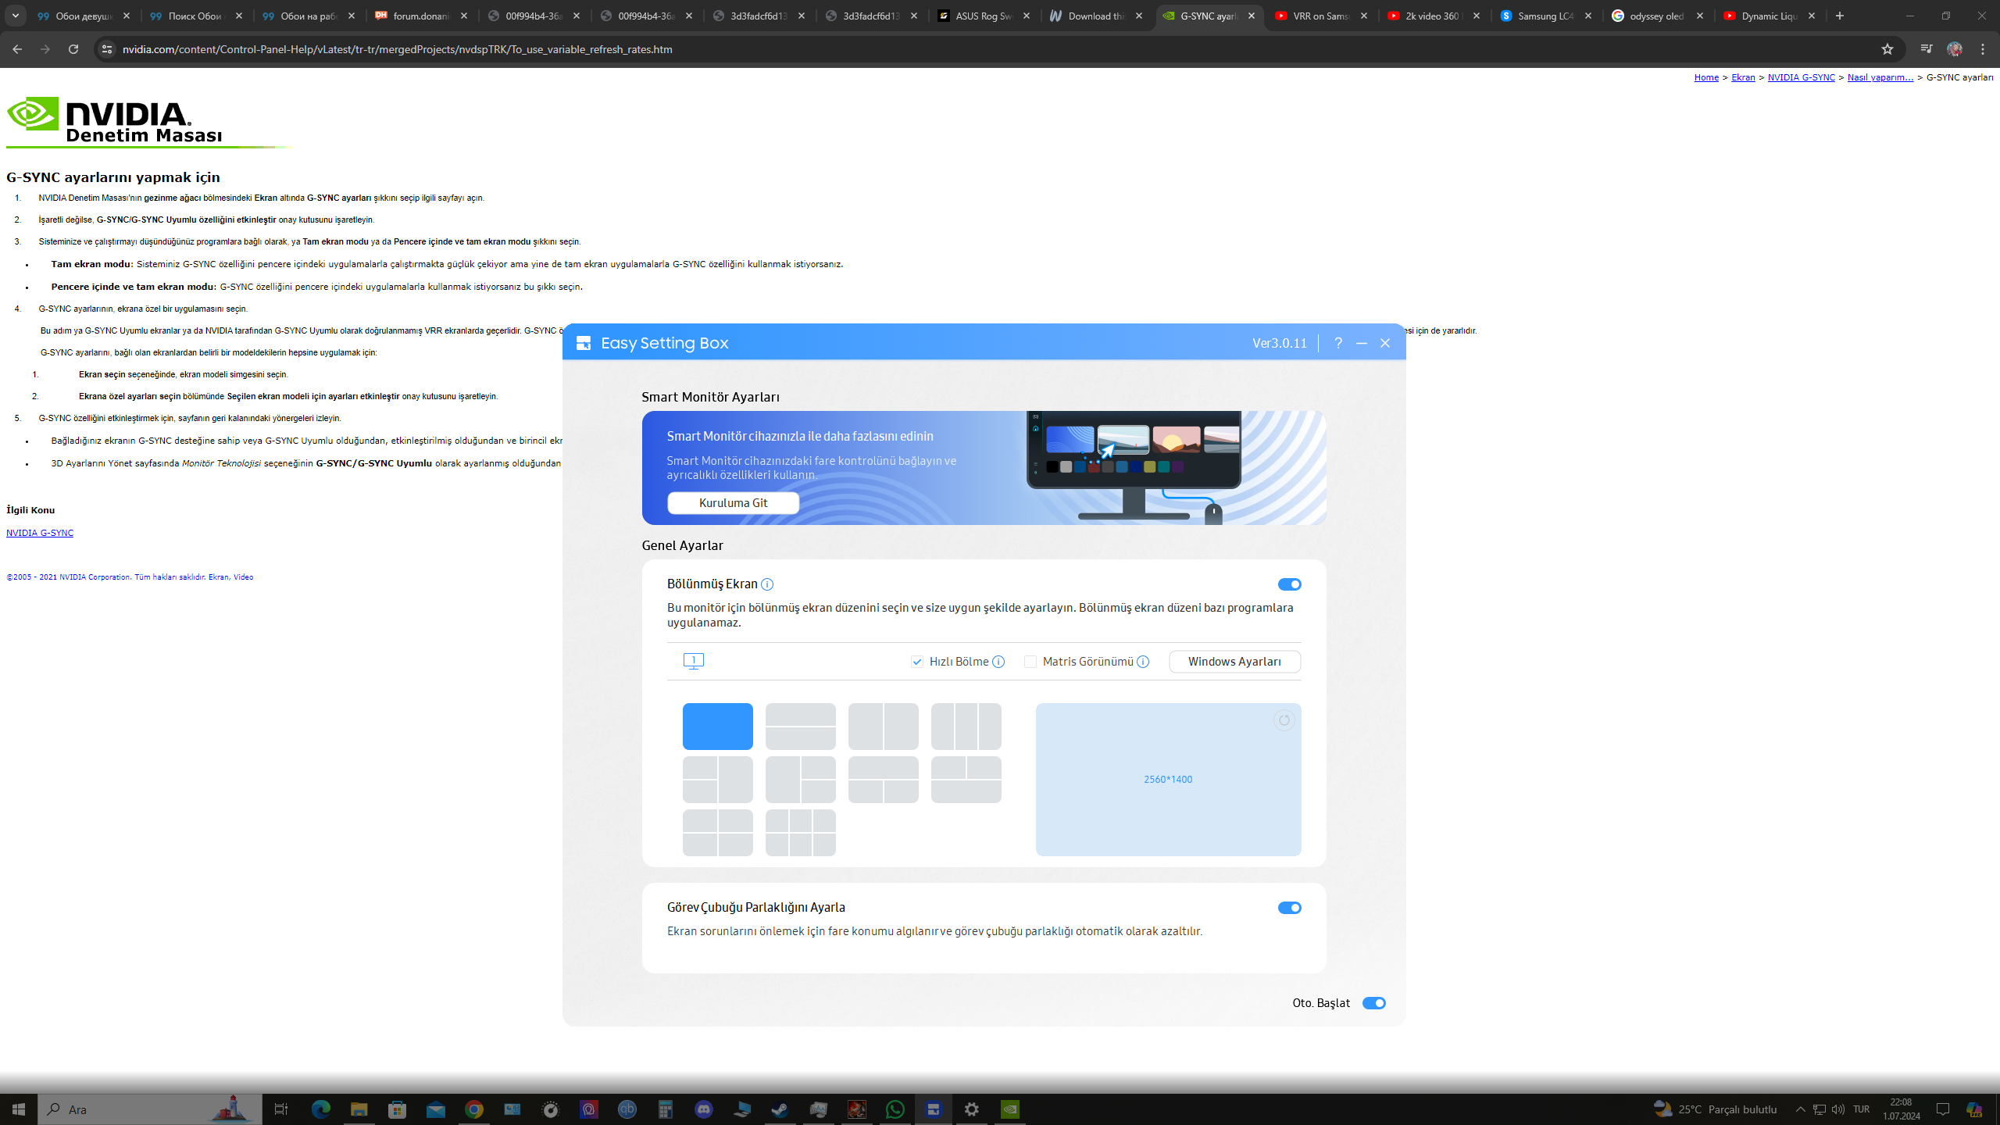The height and width of the screenshot is (1125, 2000).
Task: Open the NVIDIA G-SYNC related topic link
Action: pos(40,533)
